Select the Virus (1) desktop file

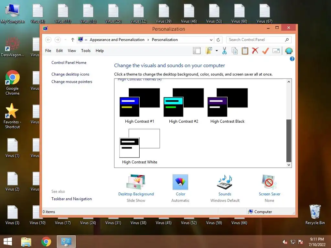13,148
